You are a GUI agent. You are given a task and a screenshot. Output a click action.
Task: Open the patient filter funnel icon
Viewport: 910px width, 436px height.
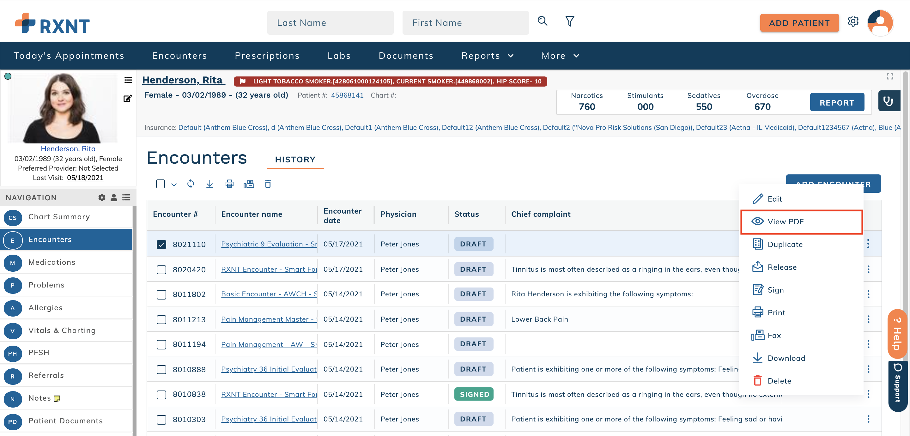pos(569,21)
